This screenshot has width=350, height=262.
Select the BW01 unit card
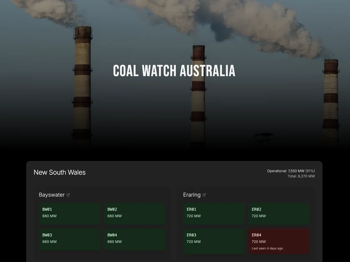click(x=69, y=213)
